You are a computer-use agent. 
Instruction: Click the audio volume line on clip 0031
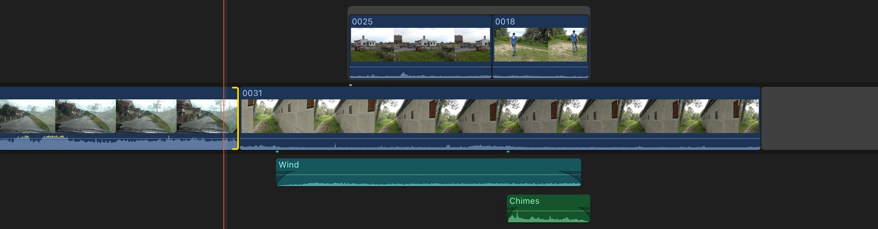click(500, 138)
